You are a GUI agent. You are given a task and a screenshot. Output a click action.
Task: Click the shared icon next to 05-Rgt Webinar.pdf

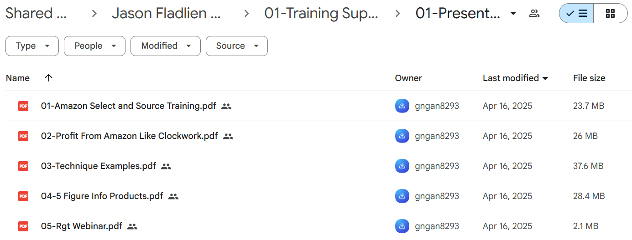(132, 226)
